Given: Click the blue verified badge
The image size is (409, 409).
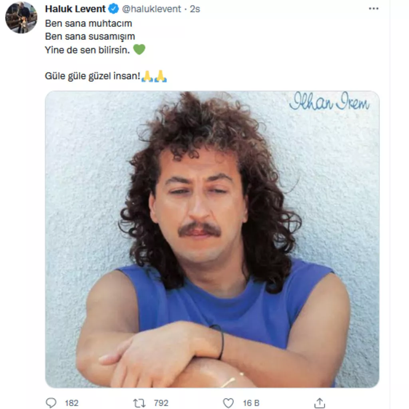Looking at the screenshot, I should coord(113,8).
